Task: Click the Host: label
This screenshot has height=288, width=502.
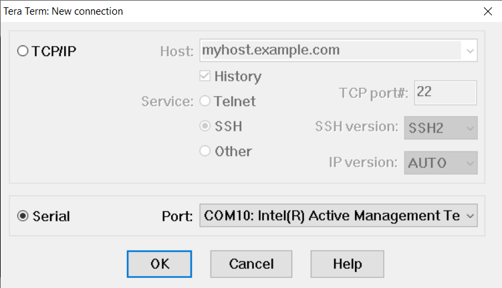Action: coord(176,51)
